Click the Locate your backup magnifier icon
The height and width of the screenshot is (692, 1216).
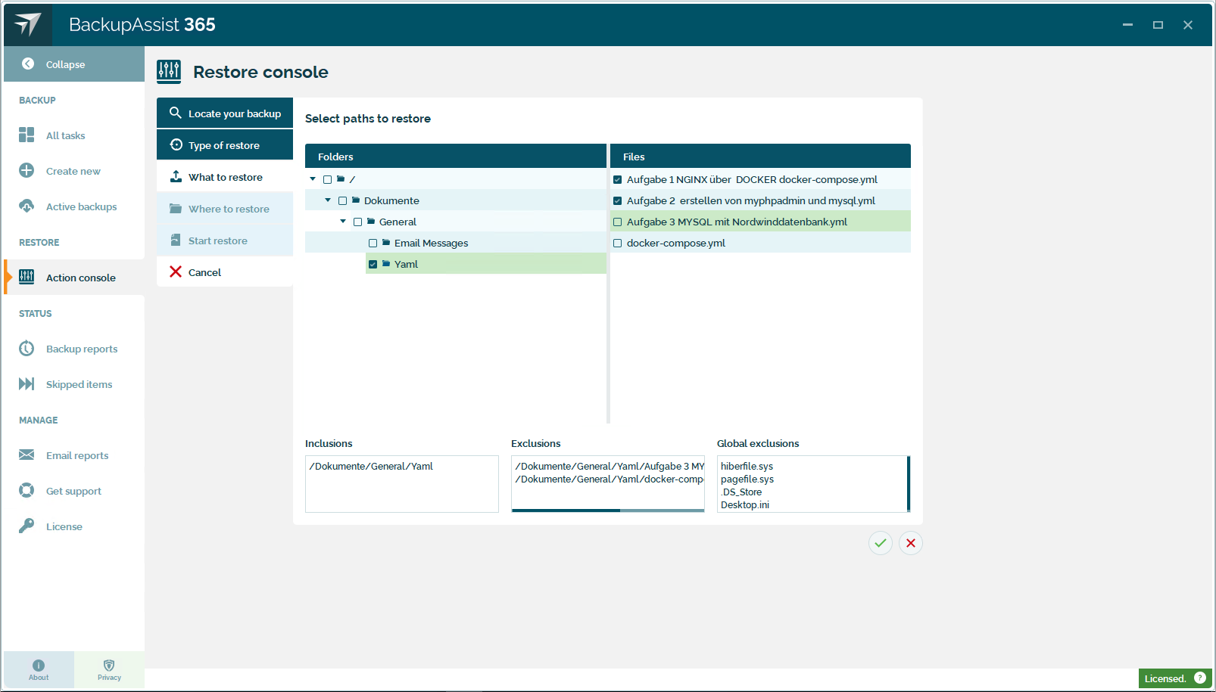(176, 113)
